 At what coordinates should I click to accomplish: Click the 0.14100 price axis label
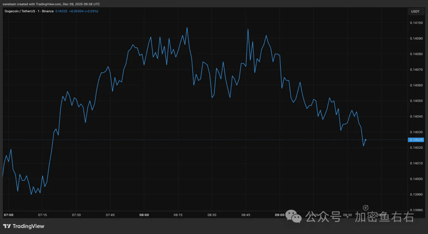click(x=416, y=23)
